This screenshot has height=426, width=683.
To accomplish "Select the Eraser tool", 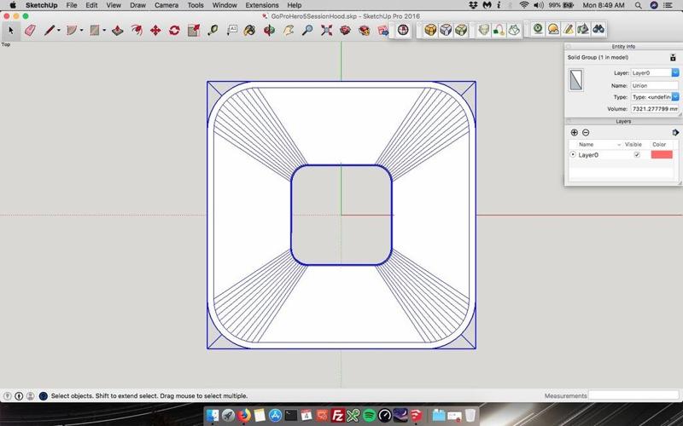I will click(31, 30).
